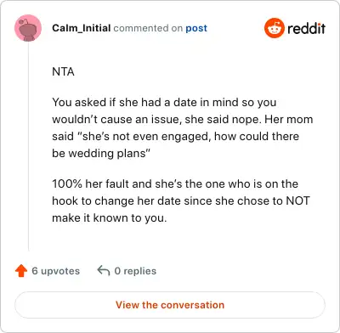Select the "View the conversation" button
The image size is (340, 333).
170,305
